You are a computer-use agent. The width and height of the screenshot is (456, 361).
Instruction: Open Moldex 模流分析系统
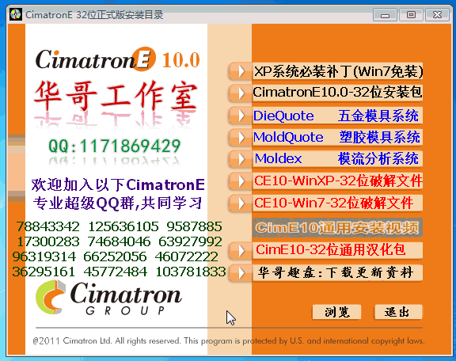[x=337, y=159]
